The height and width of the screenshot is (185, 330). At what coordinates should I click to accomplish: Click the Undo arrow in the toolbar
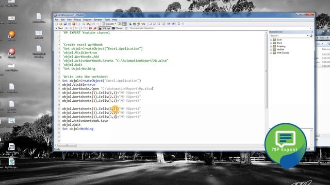tap(93, 24)
